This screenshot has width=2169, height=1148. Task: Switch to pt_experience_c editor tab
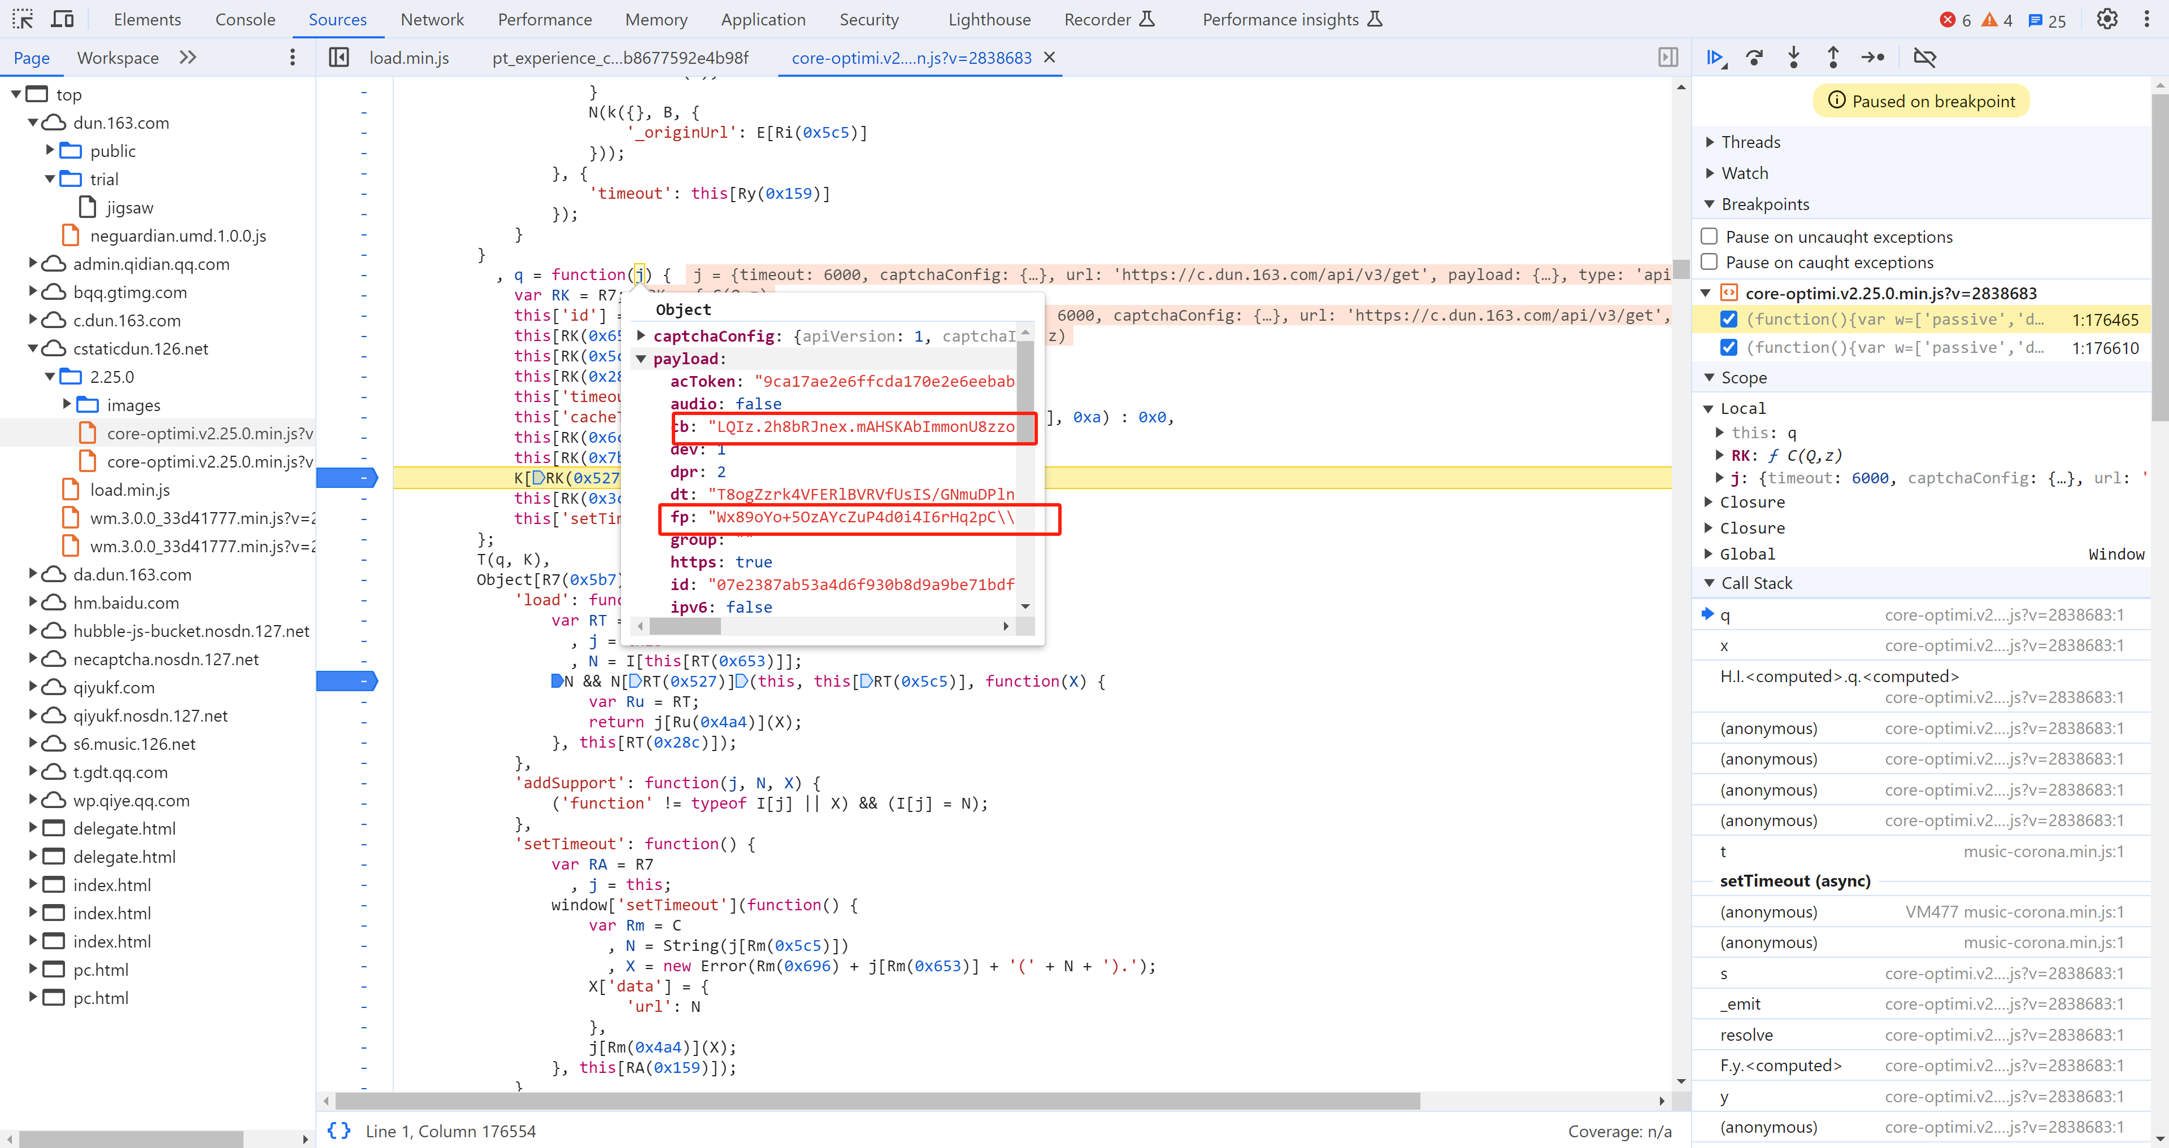pos(620,57)
